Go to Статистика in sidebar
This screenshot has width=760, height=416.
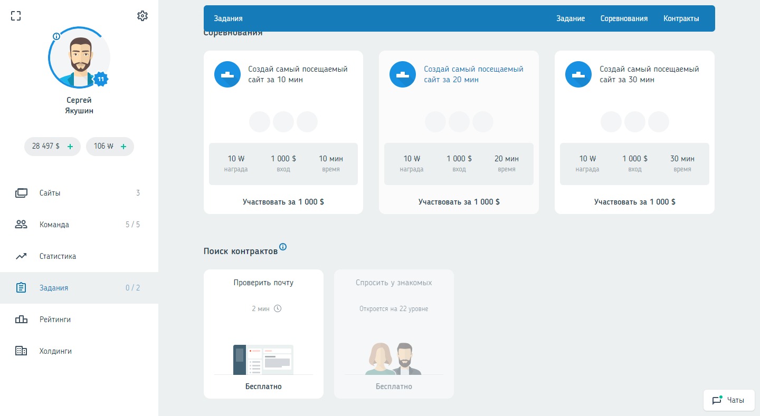(x=58, y=256)
